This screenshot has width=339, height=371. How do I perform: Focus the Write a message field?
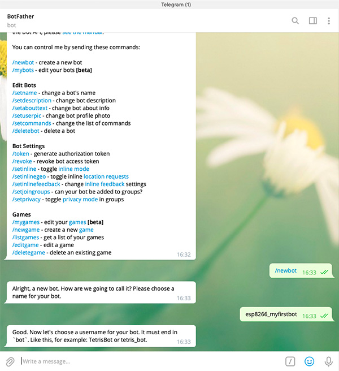[151, 361]
